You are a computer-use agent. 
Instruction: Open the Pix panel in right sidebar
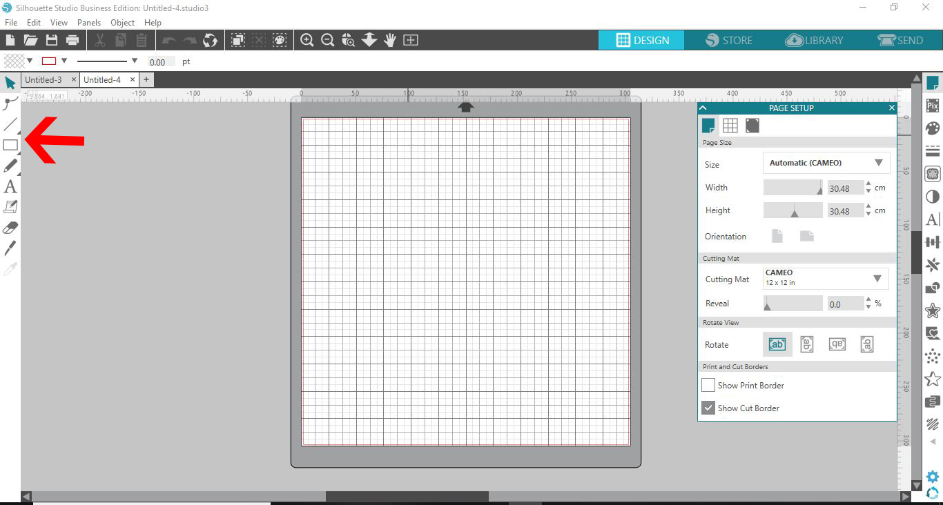point(933,106)
